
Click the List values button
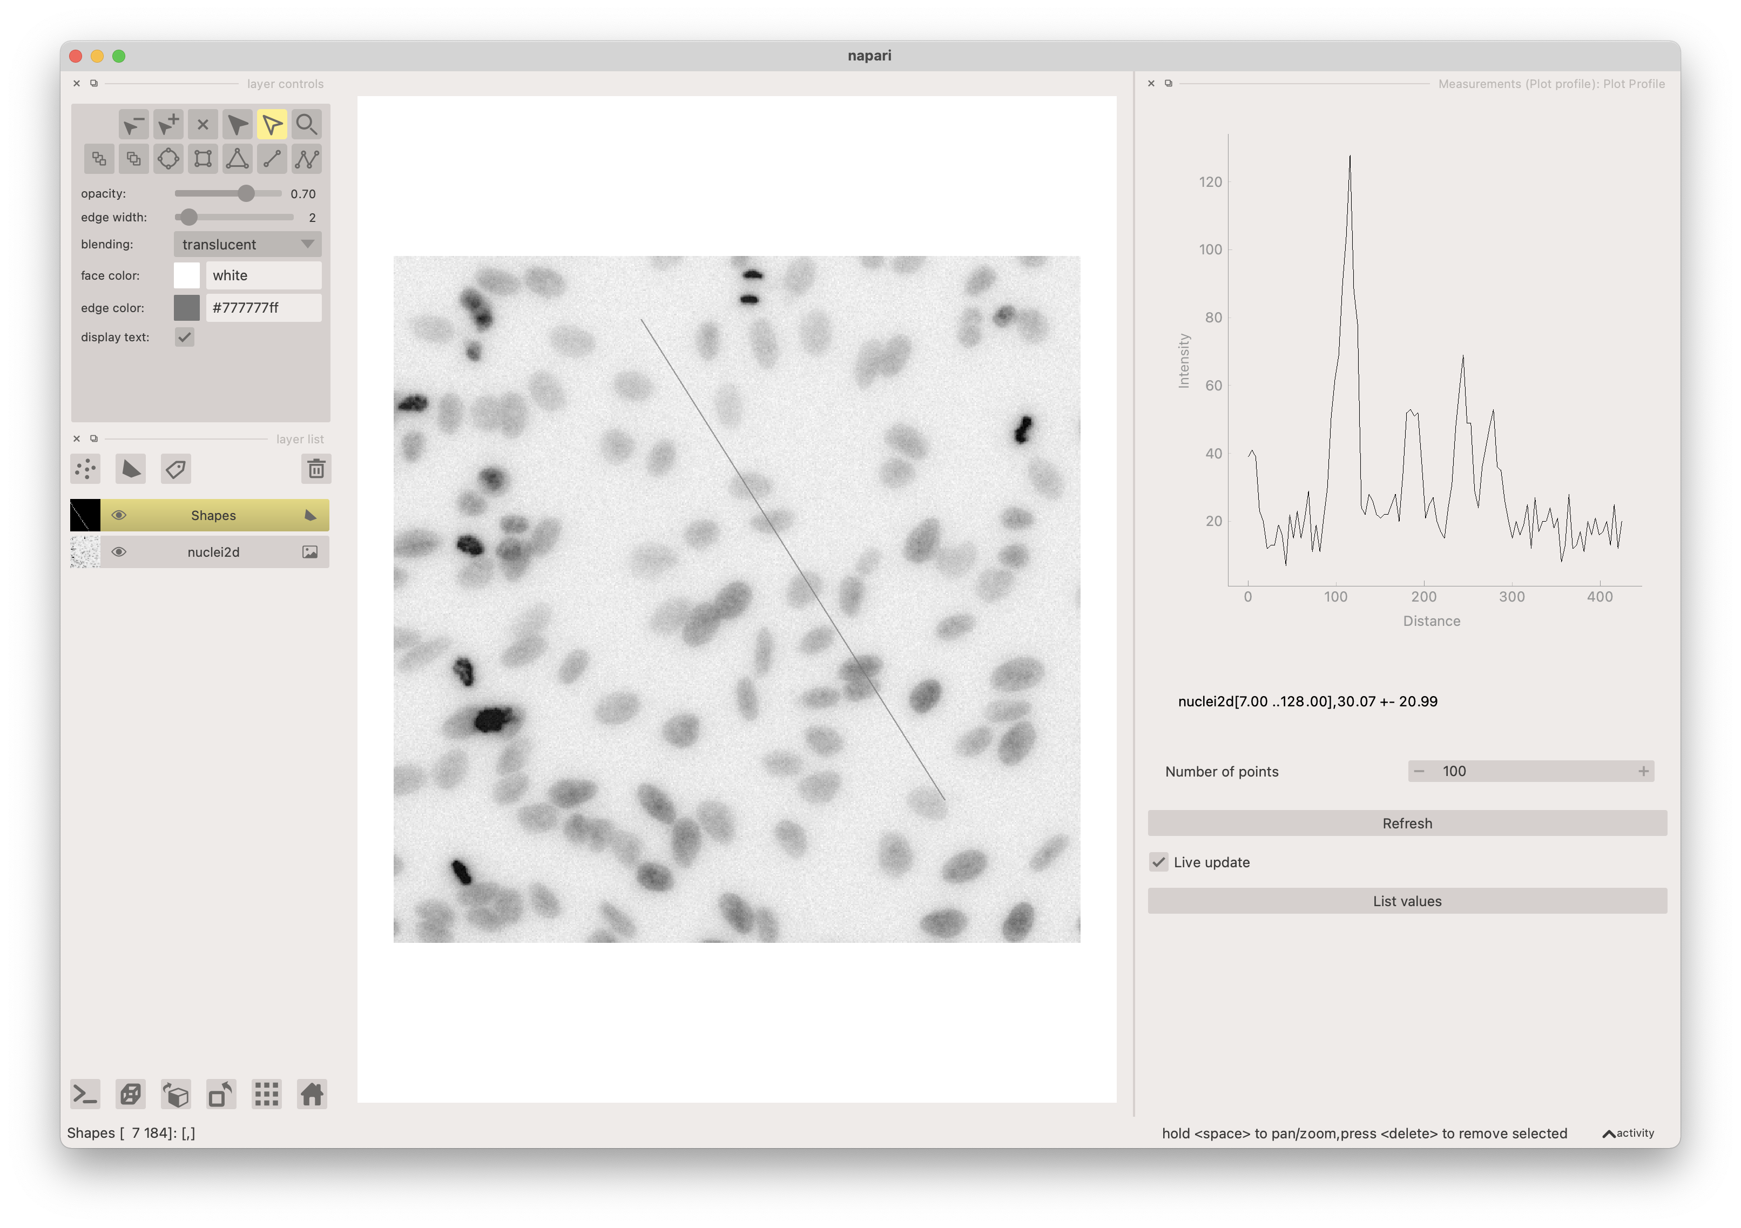pyautogui.click(x=1407, y=901)
